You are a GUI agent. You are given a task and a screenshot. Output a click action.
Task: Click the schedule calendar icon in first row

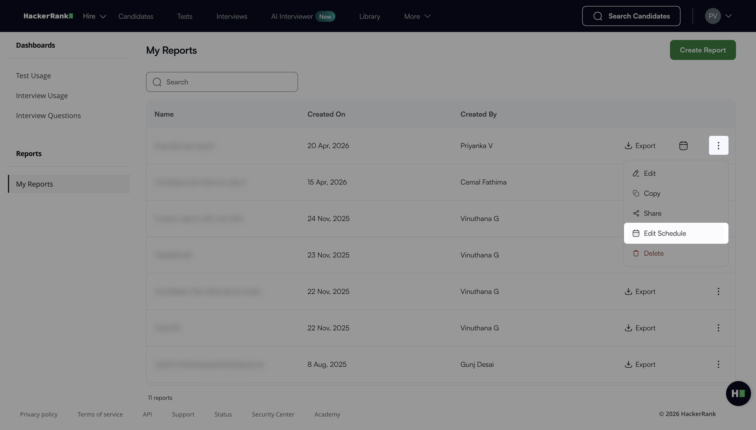click(683, 146)
